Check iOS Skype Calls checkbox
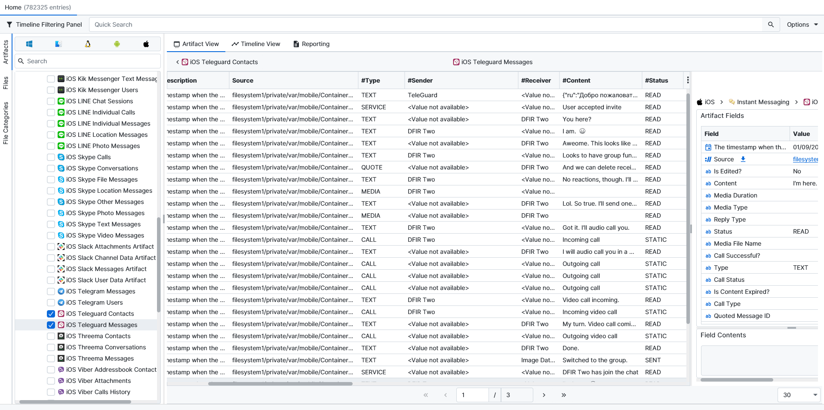 click(51, 157)
